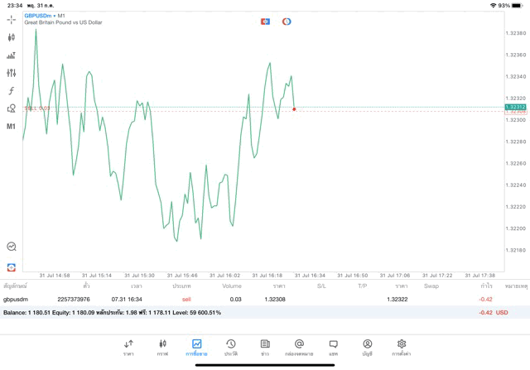The image size is (530, 370).
Task: Open the chat (แชท) tab
Action: (x=333, y=347)
